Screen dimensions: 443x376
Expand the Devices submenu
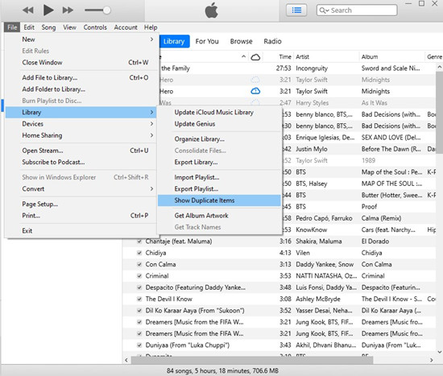pos(81,124)
